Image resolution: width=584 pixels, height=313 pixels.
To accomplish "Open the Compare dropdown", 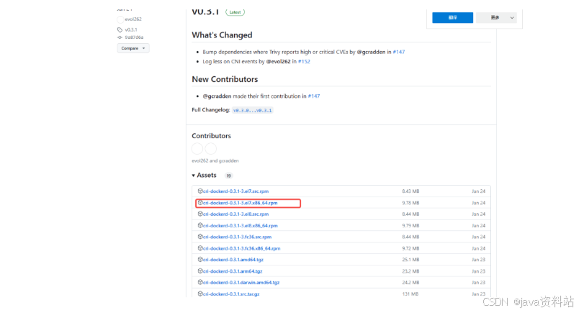I will (x=133, y=48).
